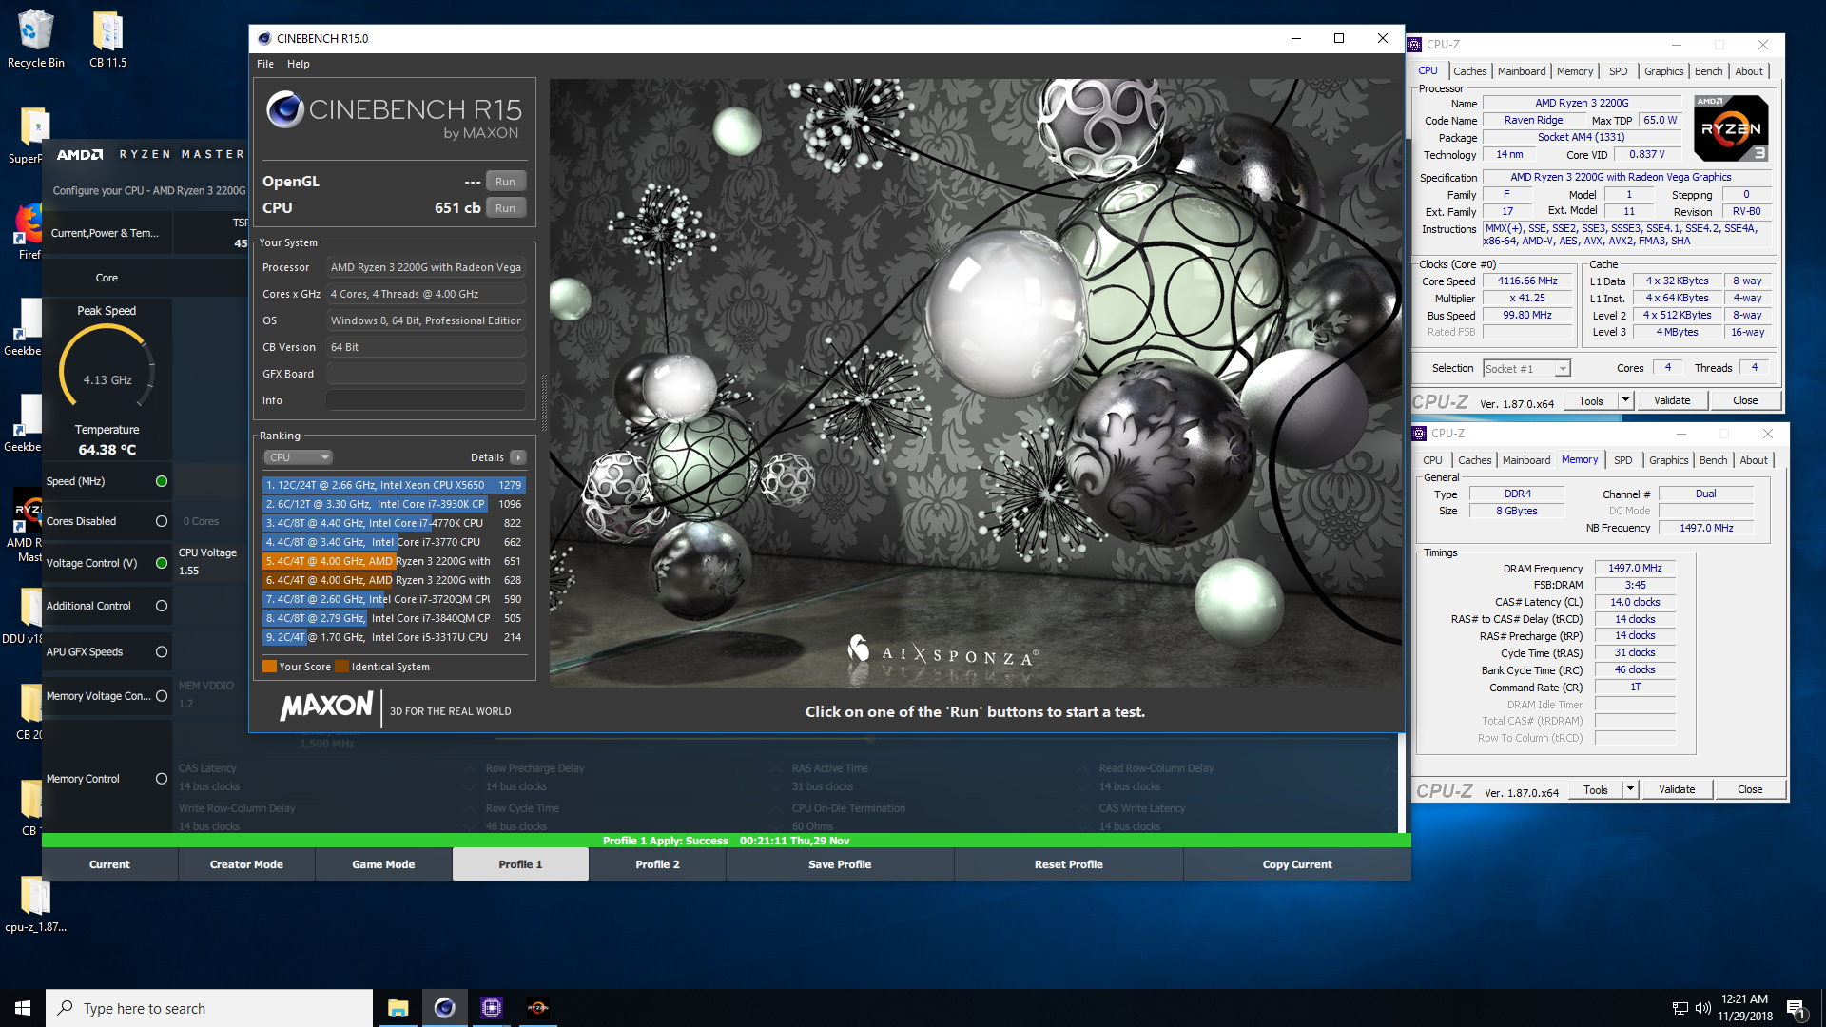Viewport: 1826px width, 1027px height.
Task: Click Validate in top CPU-Z window
Action: (x=1672, y=400)
